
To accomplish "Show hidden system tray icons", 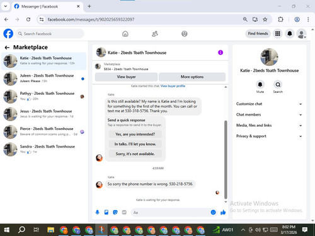I will tap(243, 230).
